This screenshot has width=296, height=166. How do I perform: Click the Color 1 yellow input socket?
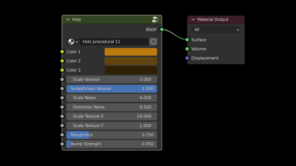(x=62, y=52)
